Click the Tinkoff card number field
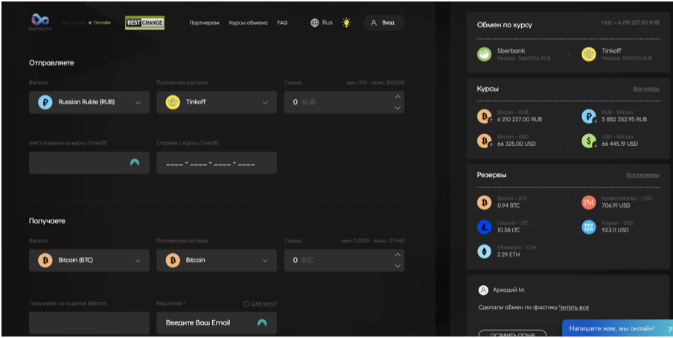Viewport: 673px width, 338px height. pos(216,163)
